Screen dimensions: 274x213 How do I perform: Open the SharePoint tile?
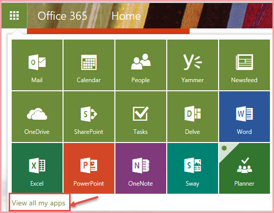point(89,117)
